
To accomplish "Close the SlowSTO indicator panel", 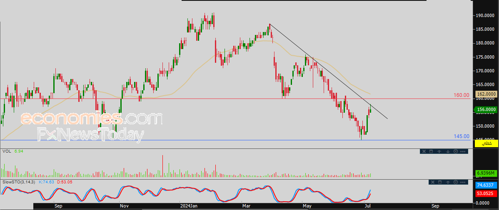I will [x=432, y=182].
